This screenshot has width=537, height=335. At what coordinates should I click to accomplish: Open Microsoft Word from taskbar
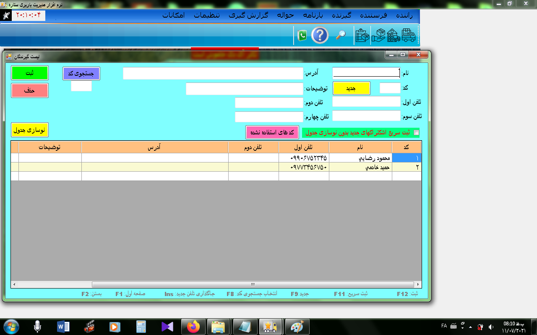point(63,326)
